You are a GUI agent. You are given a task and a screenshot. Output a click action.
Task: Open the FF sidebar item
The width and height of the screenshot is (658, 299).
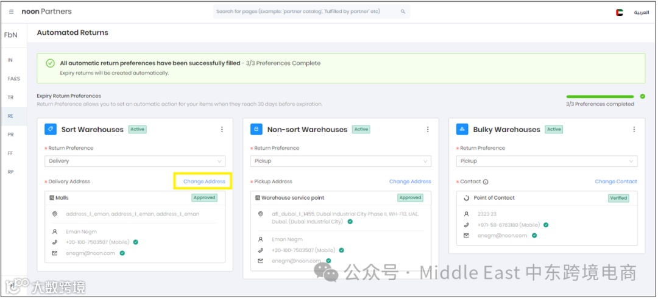coord(10,153)
